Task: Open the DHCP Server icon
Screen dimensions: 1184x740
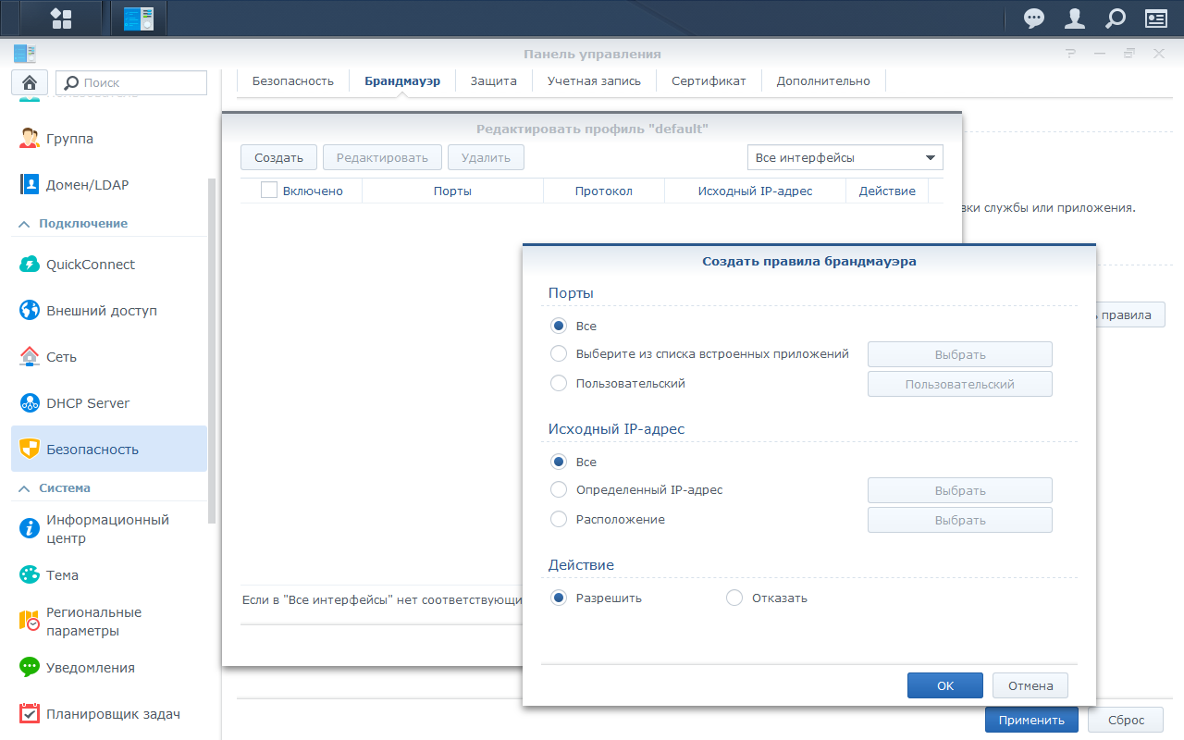Action: (30, 403)
